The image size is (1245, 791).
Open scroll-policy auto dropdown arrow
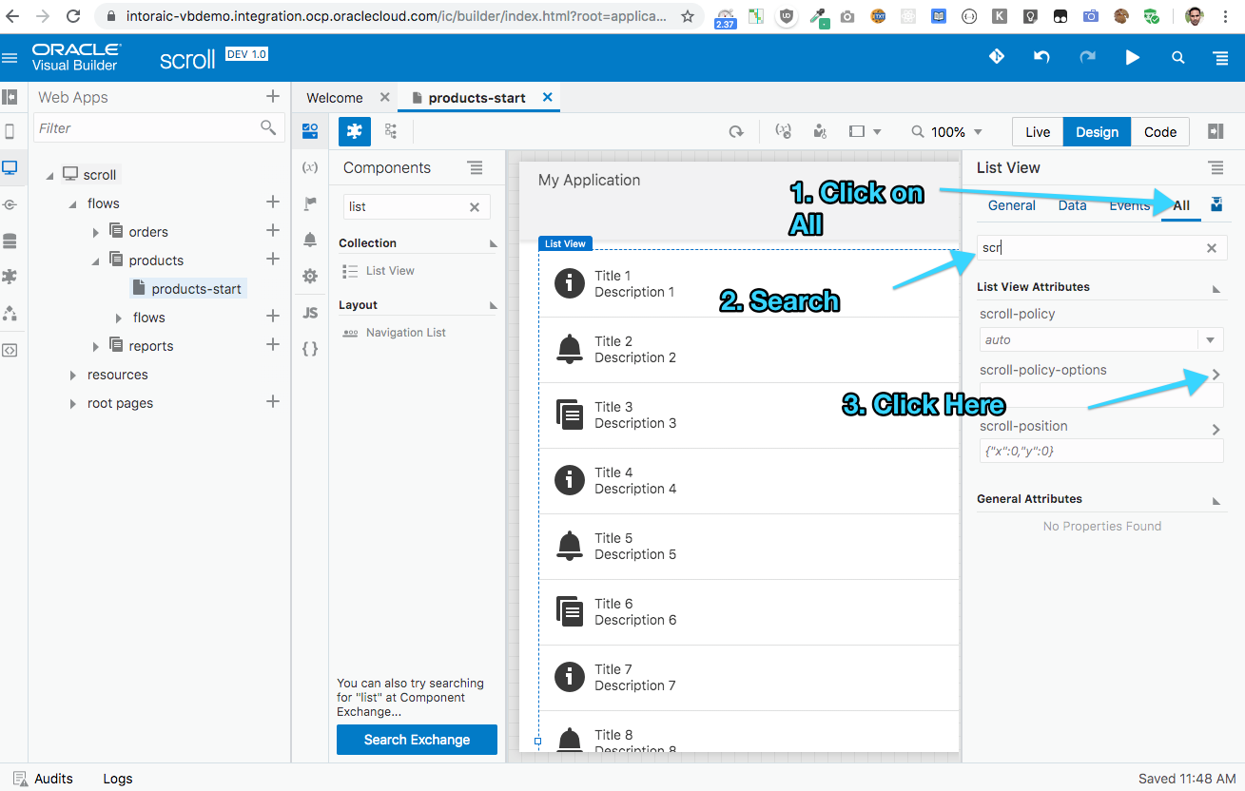click(x=1211, y=339)
